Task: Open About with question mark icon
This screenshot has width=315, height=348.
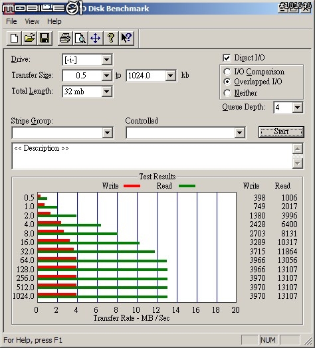Action: click(x=111, y=38)
